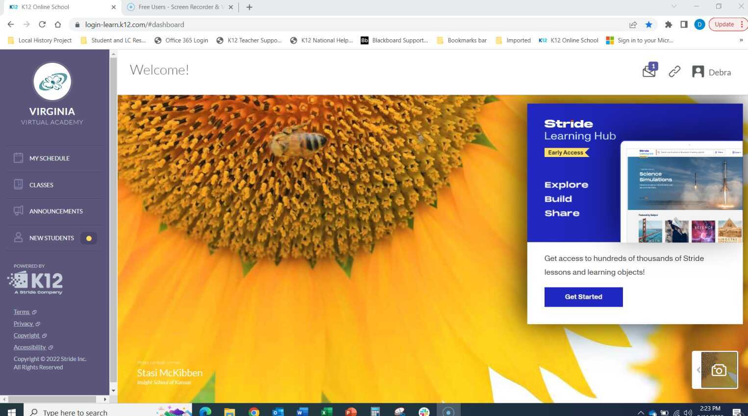748x416 pixels.
Task: Switch to Google Chrome in taskbar
Action: coord(254,411)
